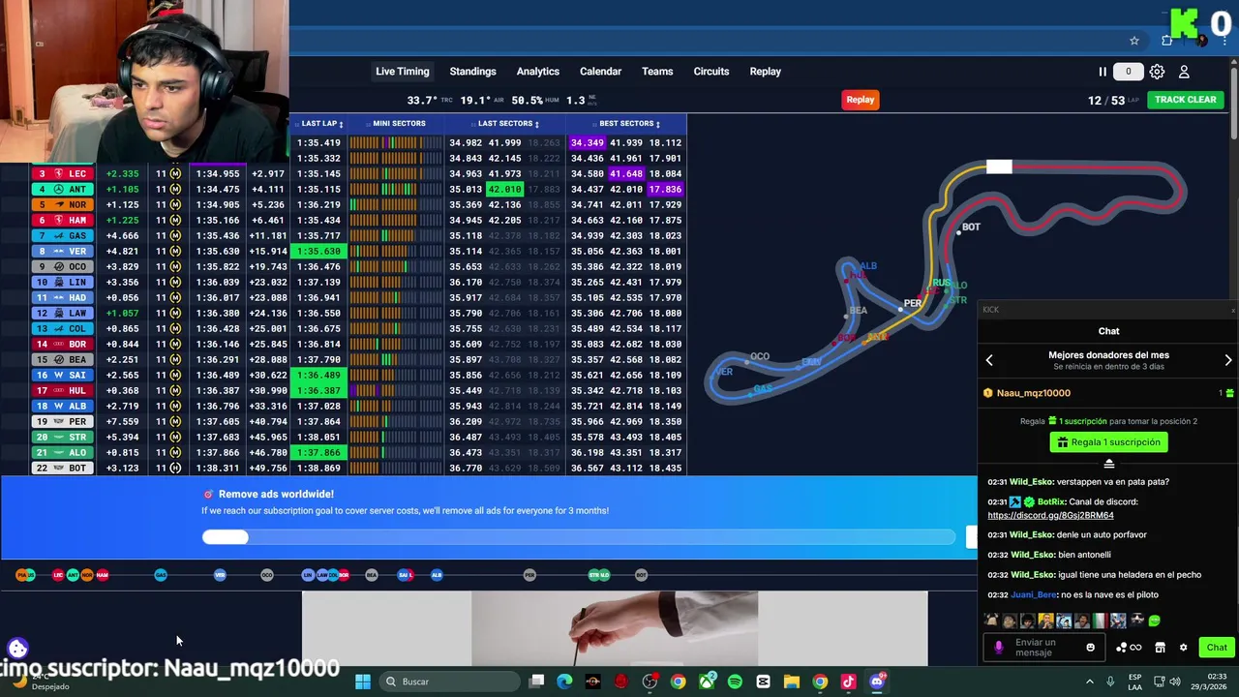The height and width of the screenshot is (697, 1239).
Task: Open the discord.gg/8Gsj2BRM64 link
Action: click(x=1050, y=516)
